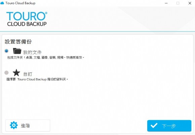Click the 我的文件 option label
Viewport: 195px width, 135px height.
point(32,52)
